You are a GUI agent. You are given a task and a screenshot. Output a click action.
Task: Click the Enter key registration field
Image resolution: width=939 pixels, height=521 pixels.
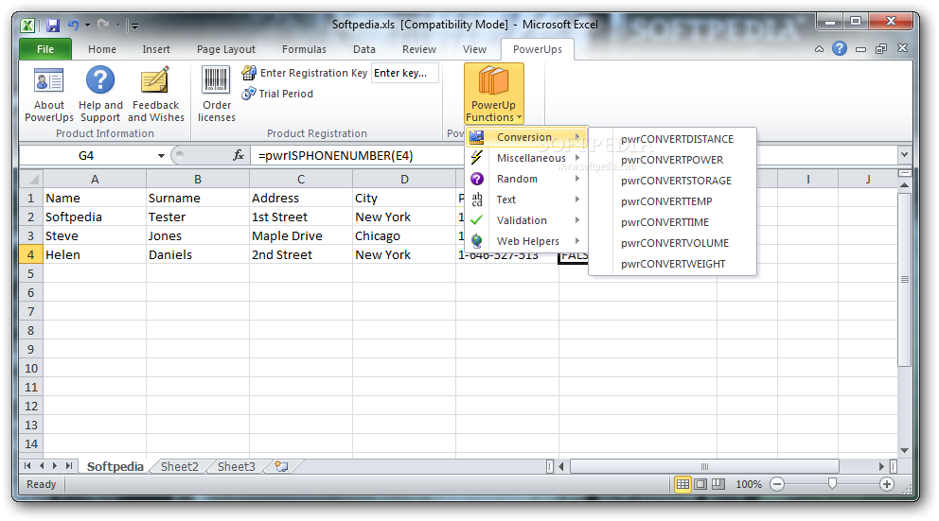point(405,73)
